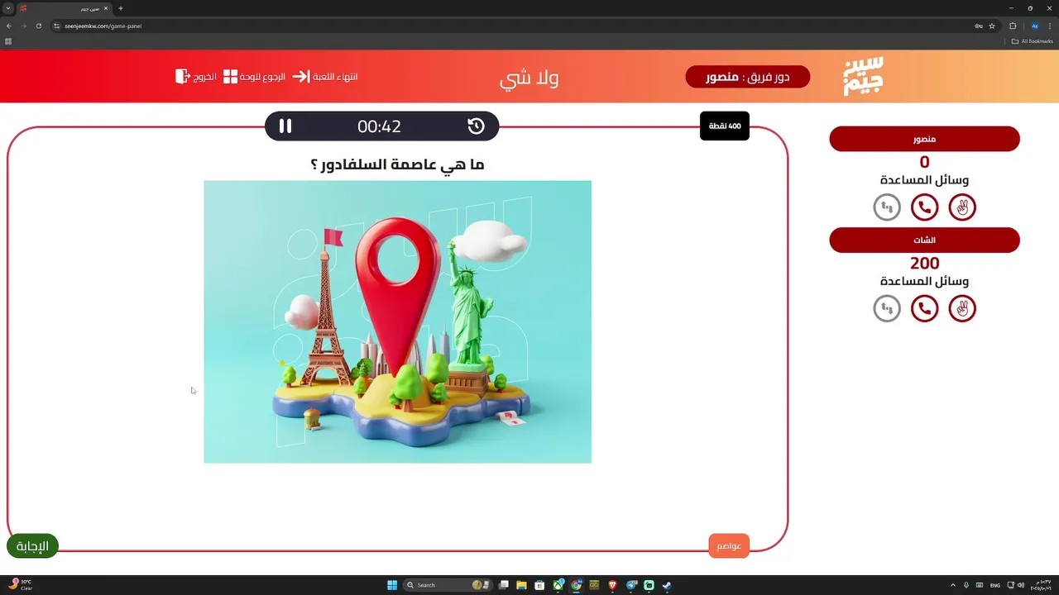1059x595 pixels.
Task: Click منصور team's grey swap helper icon
Action: click(887, 207)
